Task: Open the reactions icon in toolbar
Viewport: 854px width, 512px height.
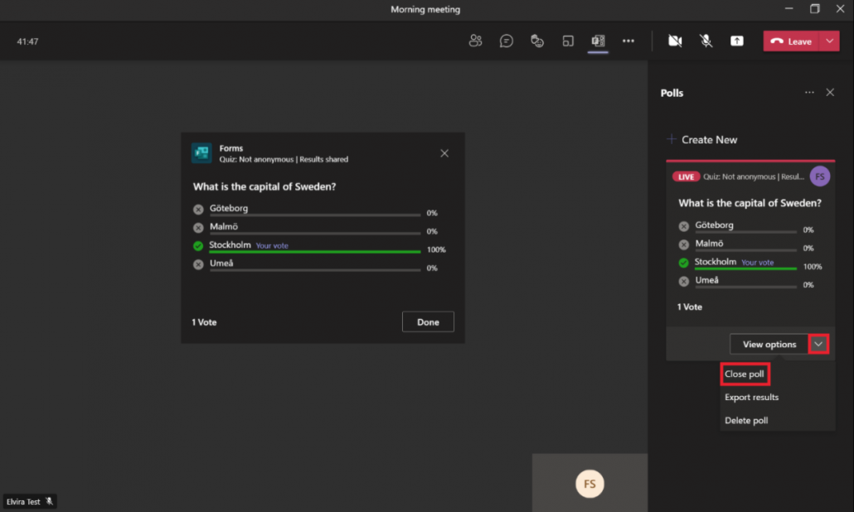Action: click(537, 41)
